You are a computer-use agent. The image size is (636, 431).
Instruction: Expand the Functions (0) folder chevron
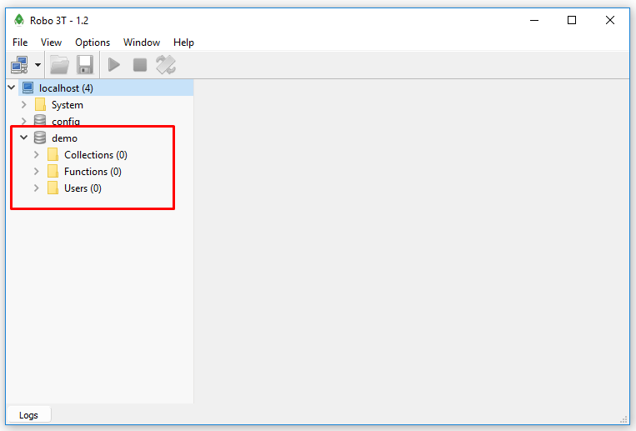[x=37, y=171]
